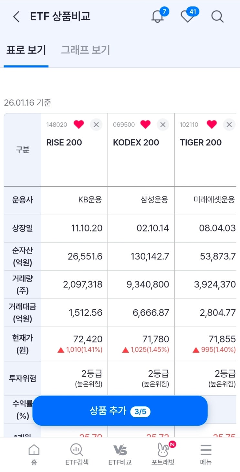Open the 메뉴 menu icon
This screenshot has height=472, width=240.
click(206, 453)
